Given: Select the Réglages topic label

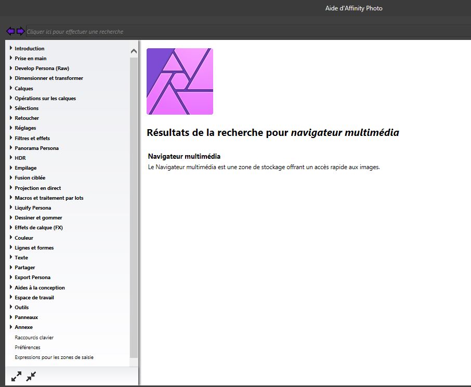Looking at the screenshot, I should pos(25,128).
